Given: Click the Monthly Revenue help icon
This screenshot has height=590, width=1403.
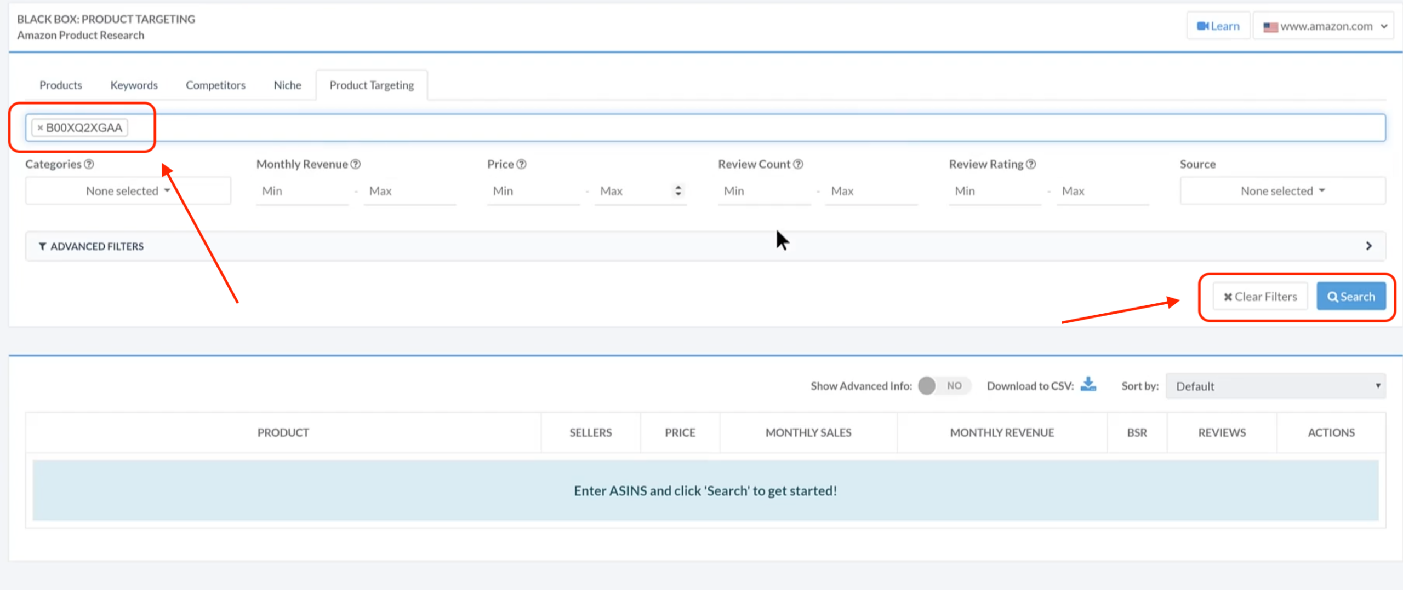Looking at the screenshot, I should click(x=356, y=164).
